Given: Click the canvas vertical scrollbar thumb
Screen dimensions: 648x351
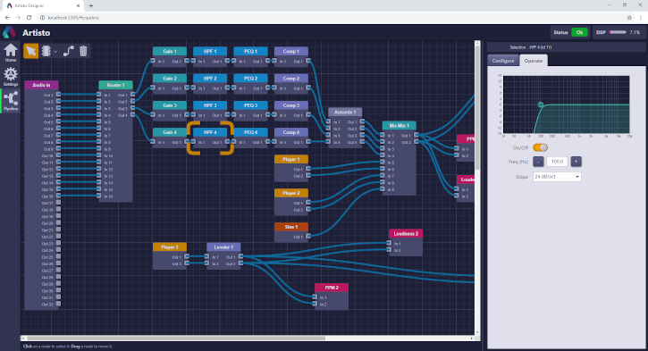Looking at the screenshot, I should [477, 108].
